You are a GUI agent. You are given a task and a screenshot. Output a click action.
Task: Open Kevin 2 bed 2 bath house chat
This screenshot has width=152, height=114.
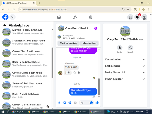pos(27,96)
